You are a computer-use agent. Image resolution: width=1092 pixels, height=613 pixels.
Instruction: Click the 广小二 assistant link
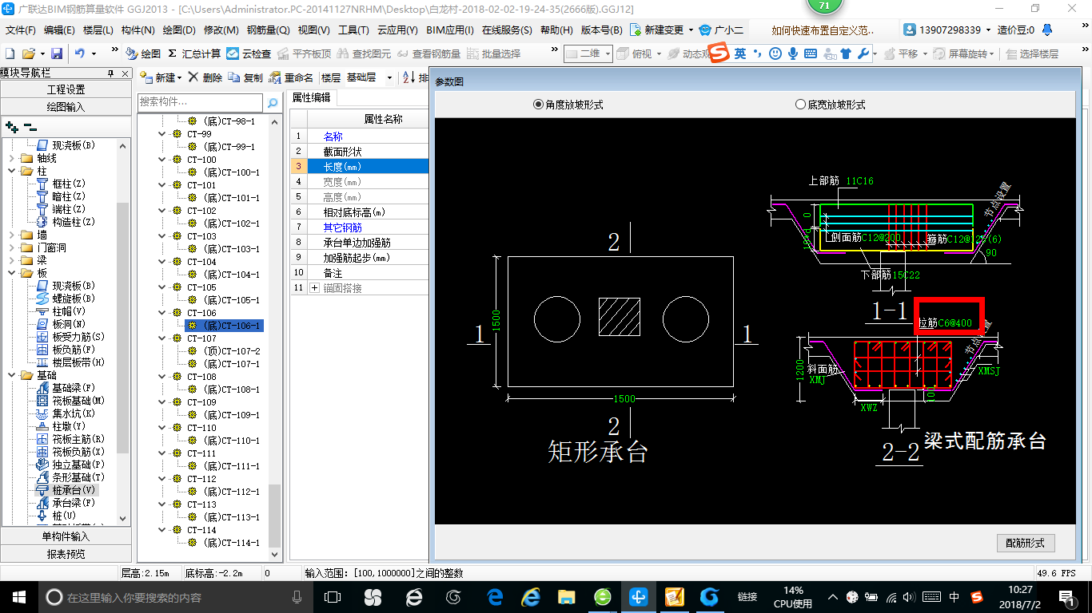(721, 30)
